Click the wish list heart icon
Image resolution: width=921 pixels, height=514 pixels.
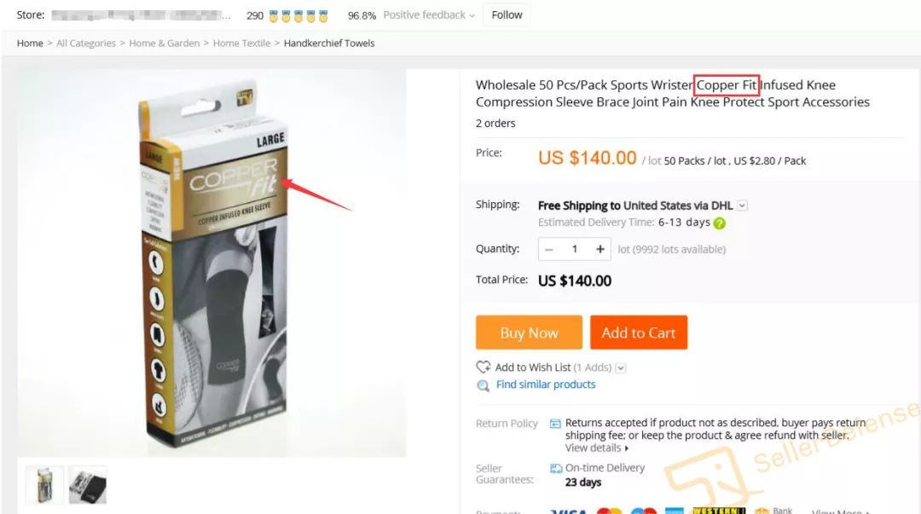pos(483,367)
